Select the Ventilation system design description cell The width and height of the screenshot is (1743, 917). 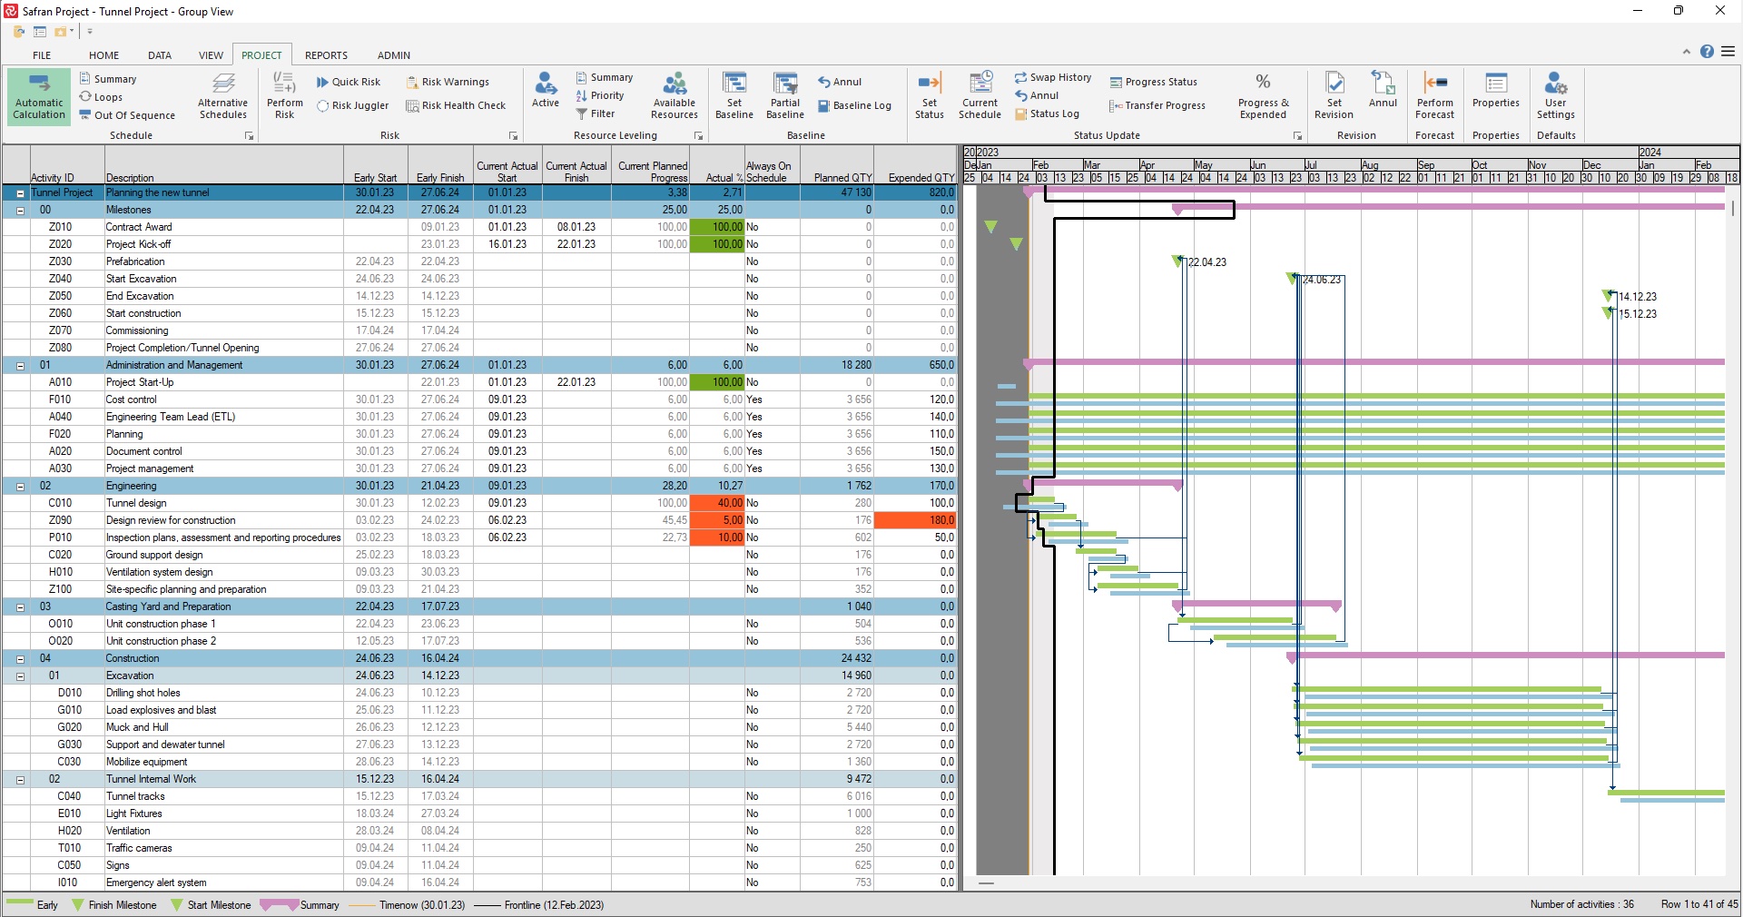[x=224, y=572]
